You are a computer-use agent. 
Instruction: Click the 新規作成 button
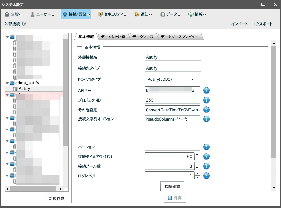coord(57,198)
